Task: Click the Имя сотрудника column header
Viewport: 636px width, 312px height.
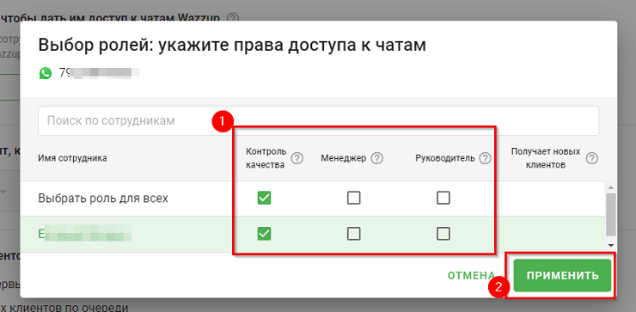Action: (72, 158)
